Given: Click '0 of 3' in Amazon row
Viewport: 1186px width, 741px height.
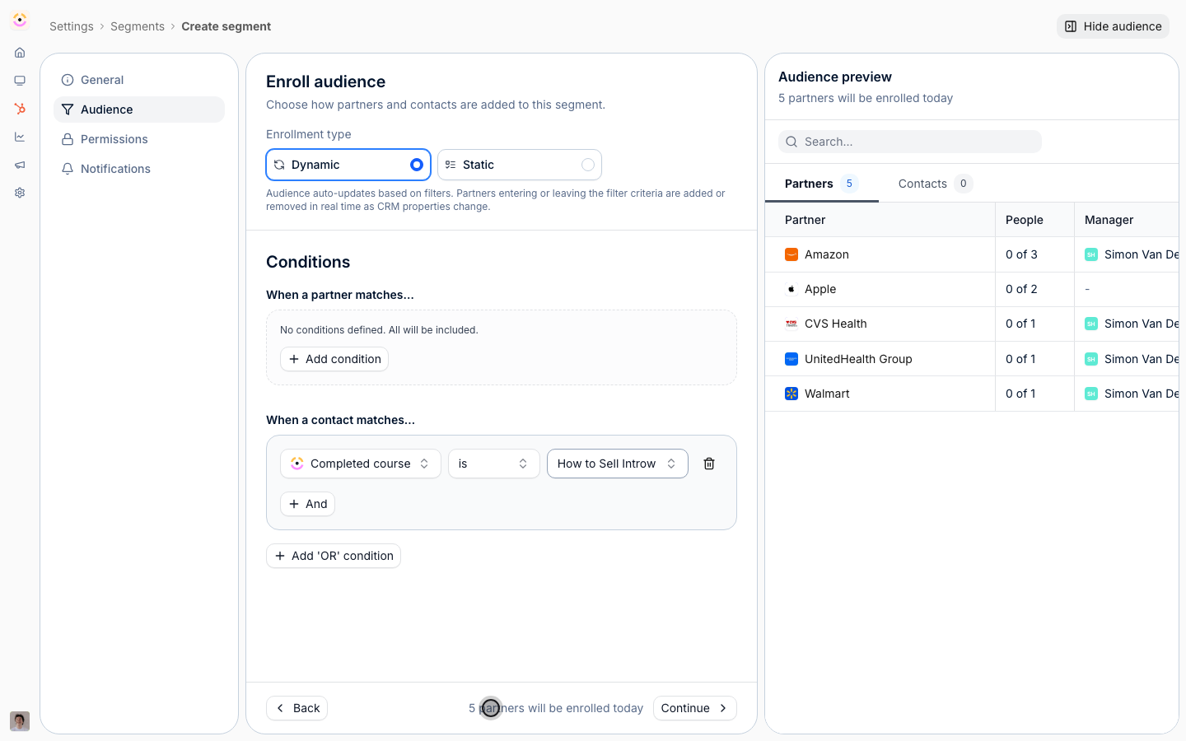Looking at the screenshot, I should 1021,254.
